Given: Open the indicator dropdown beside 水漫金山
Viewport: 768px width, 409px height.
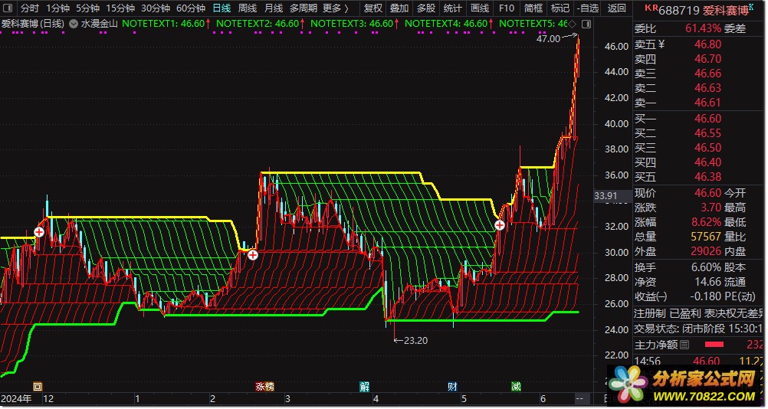Looking at the screenshot, I should (74, 24).
